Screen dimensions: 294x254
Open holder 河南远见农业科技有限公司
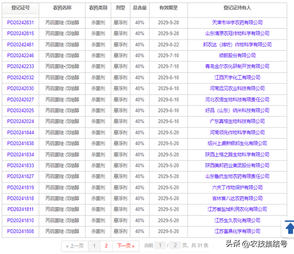(237, 89)
